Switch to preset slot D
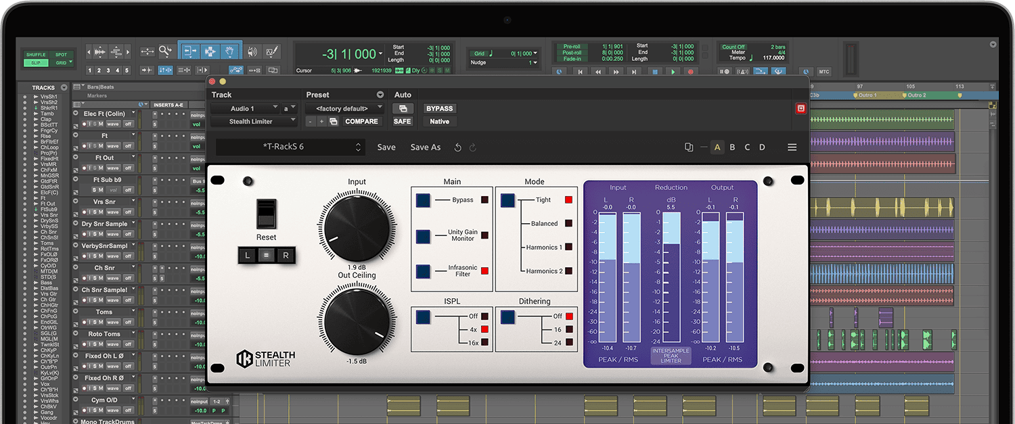Screen dimensions: 1015x424 762,147
